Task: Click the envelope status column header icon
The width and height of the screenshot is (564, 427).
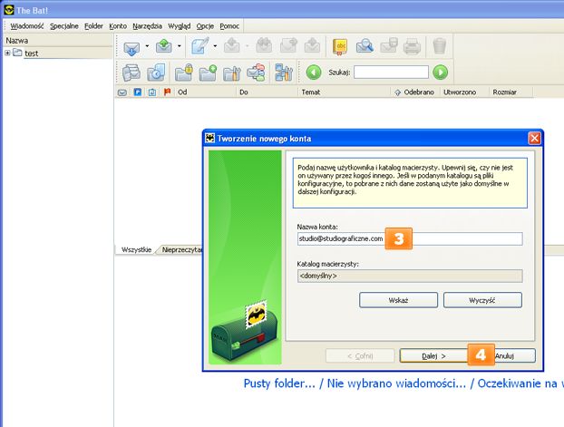Action: click(122, 92)
